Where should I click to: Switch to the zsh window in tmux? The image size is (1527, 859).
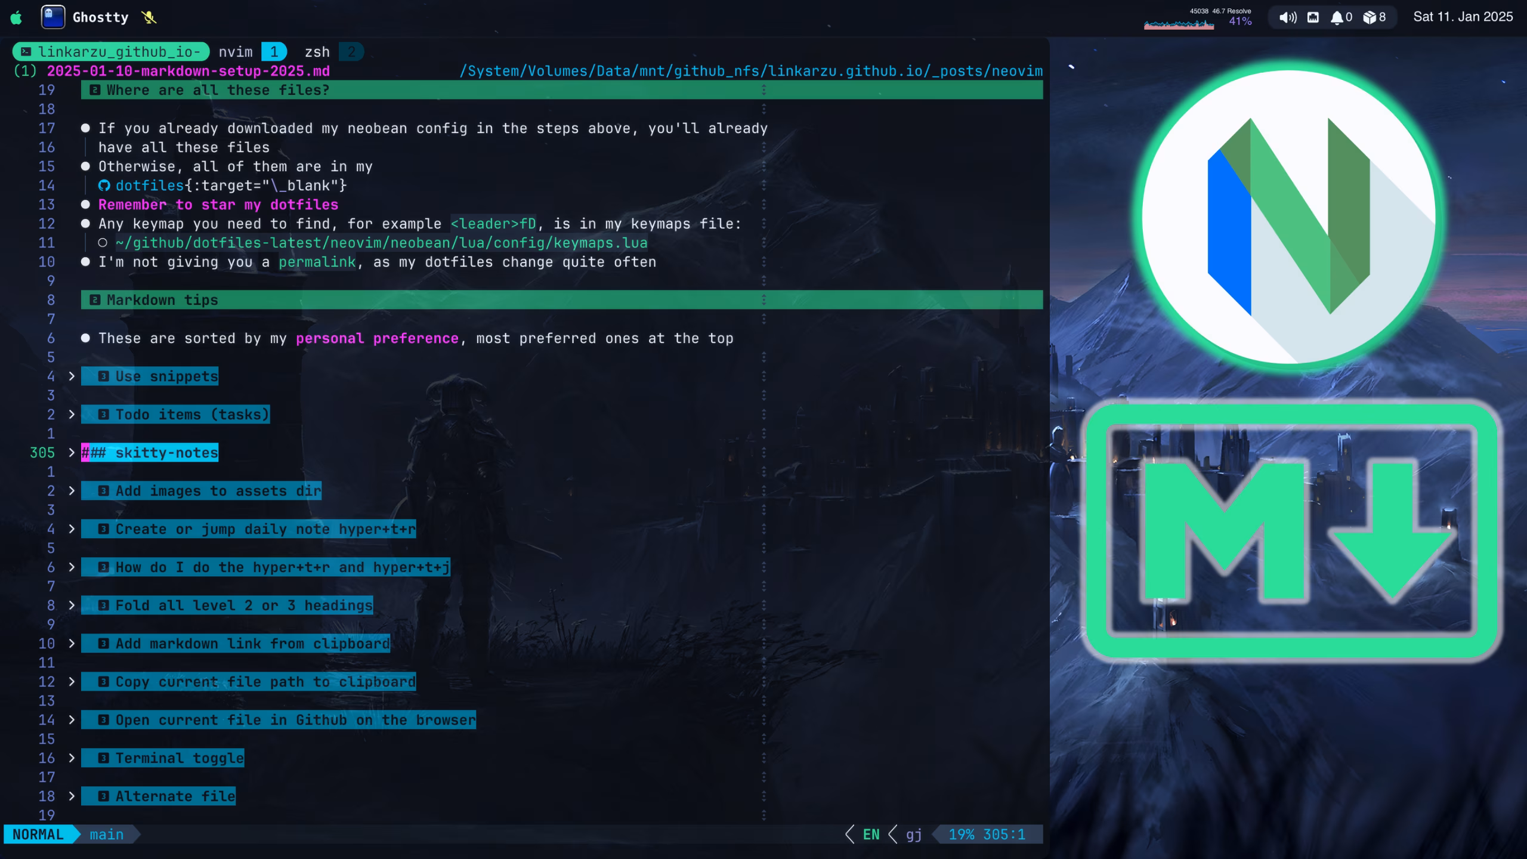tap(317, 52)
